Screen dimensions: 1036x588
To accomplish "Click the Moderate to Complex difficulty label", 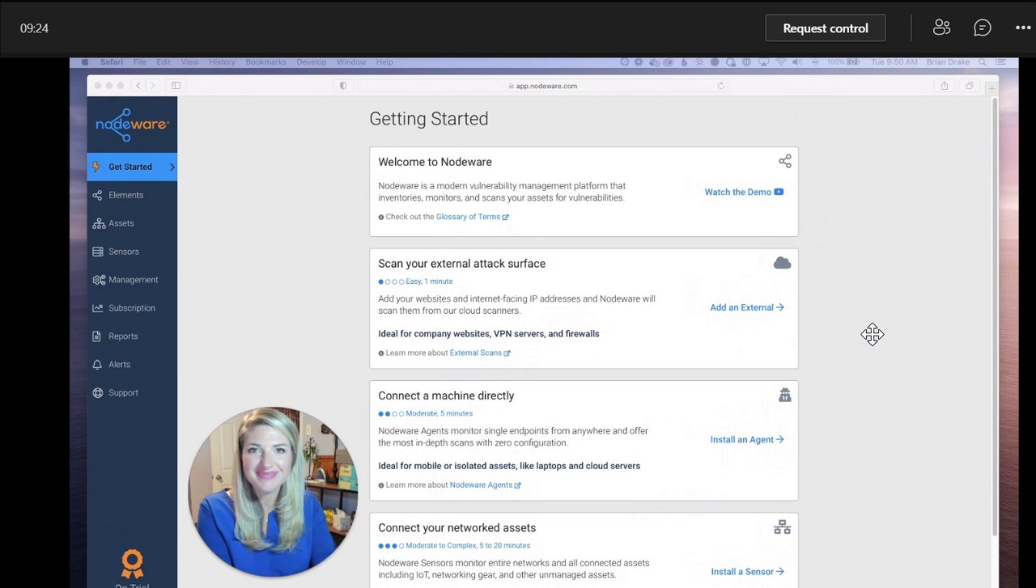I will click(x=468, y=545).
